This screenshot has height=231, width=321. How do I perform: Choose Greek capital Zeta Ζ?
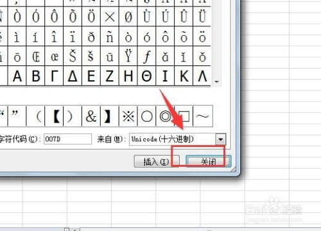click(x=110, y=76)
